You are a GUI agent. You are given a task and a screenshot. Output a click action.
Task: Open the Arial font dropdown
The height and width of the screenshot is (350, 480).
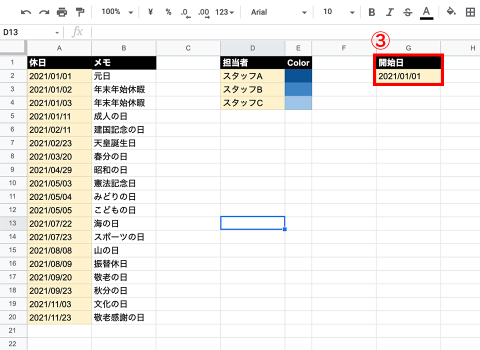(278, 12)
